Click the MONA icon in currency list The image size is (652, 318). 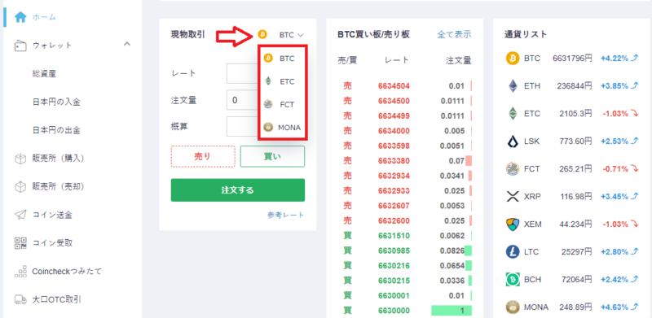[x=513, y=307]
